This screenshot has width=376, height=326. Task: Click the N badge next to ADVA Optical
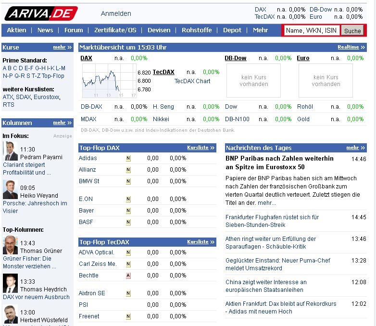coord(128,252)
